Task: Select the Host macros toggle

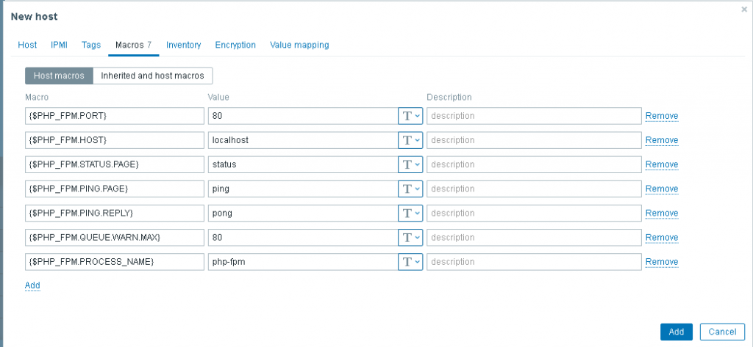Action: click(x=59, y=76)
